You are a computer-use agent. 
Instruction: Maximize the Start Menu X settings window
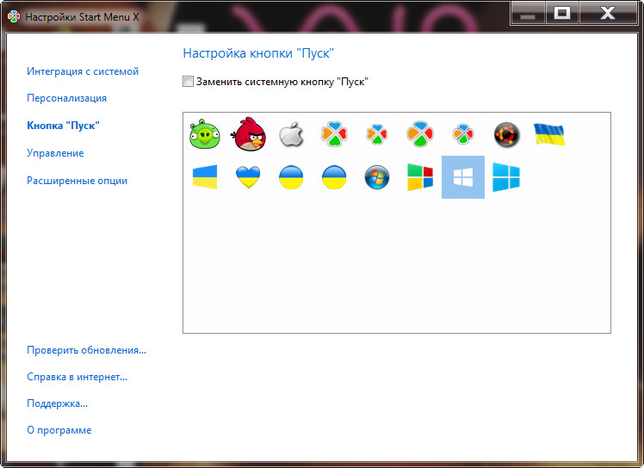562,14
